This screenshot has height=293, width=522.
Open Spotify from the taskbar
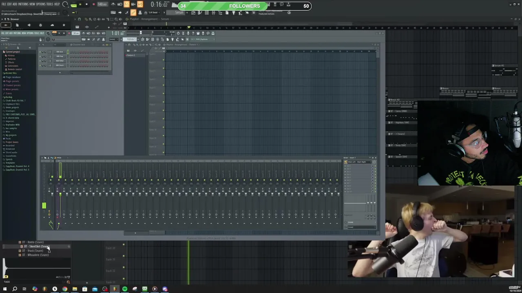tap(125, 289)
